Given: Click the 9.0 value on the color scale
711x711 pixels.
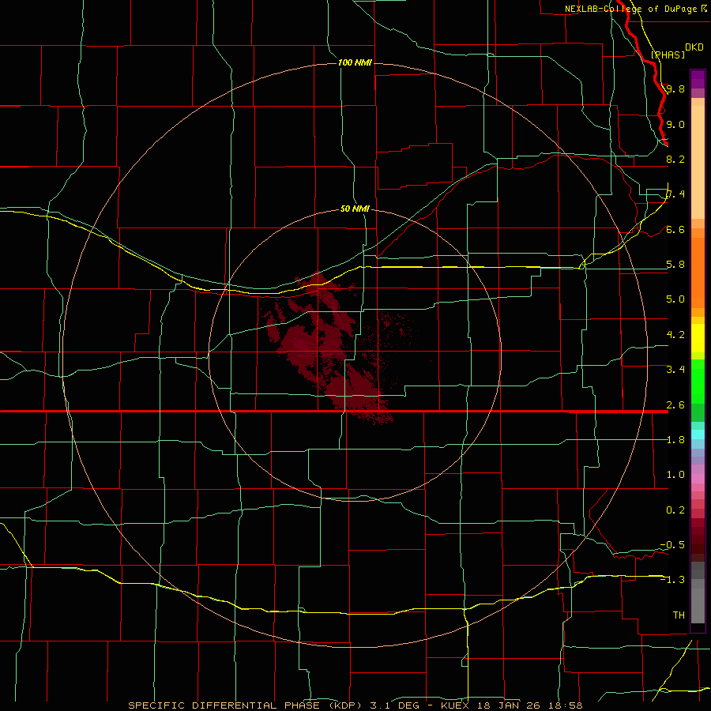Looking at the screenshot, I should pyautogui.click(x=675, y=124).
